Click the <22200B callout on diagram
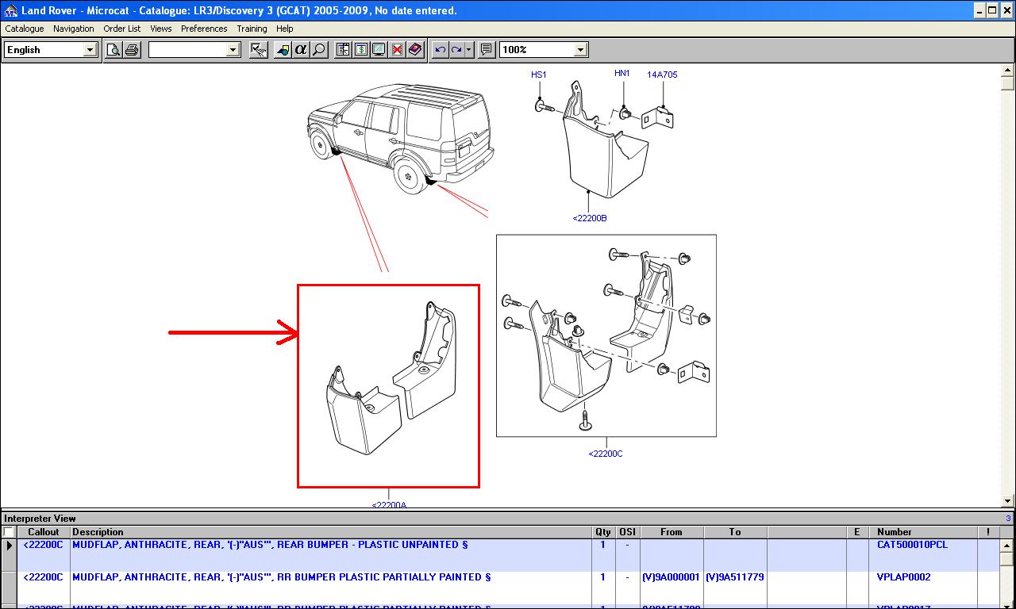The image size is (1016, 609). coord(590,218)
